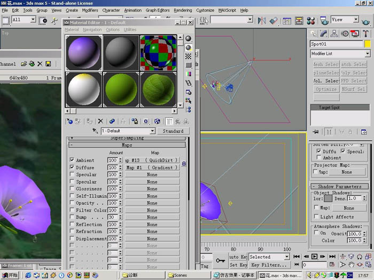Open Display tab in command panel
Viewport: 374px width, 280px height.
355,34
